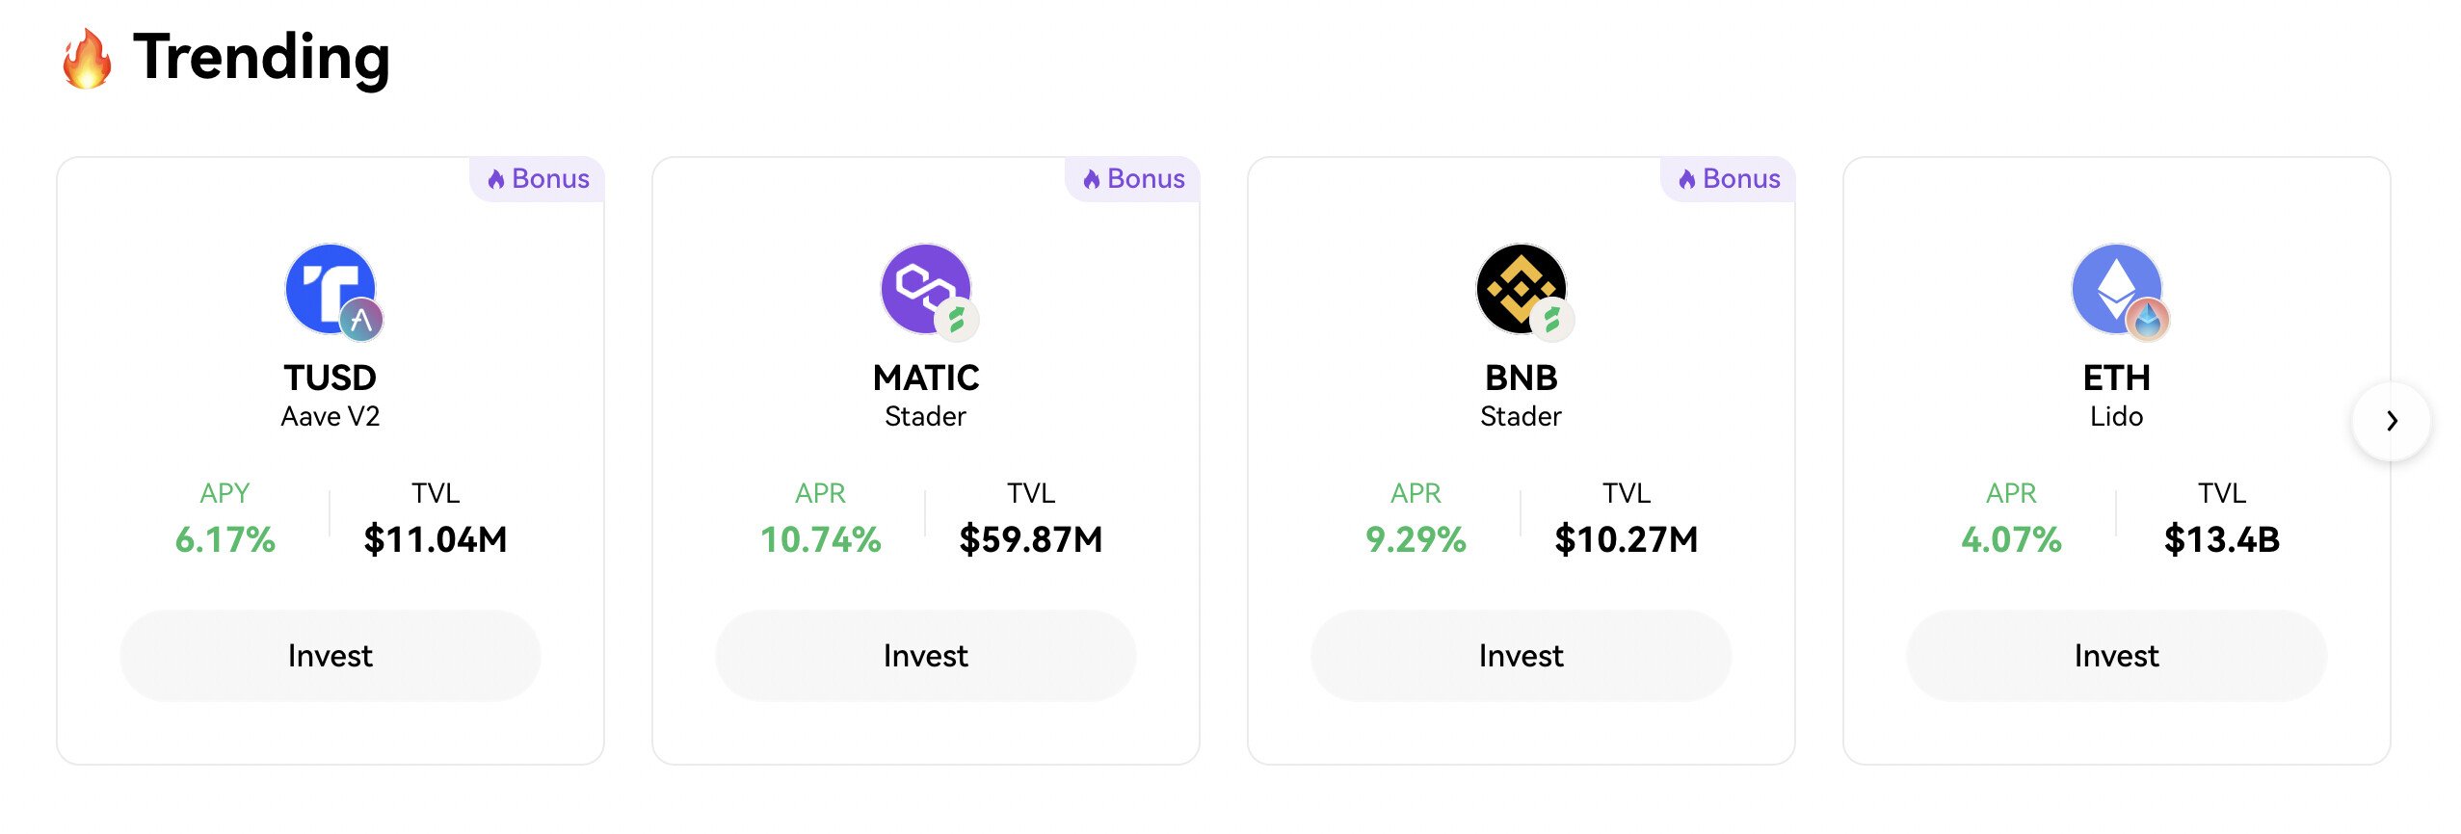The image size is (2461, 834).
Task: Click the Bonus flame badge on BNB card
Action: coord(1729,179)
